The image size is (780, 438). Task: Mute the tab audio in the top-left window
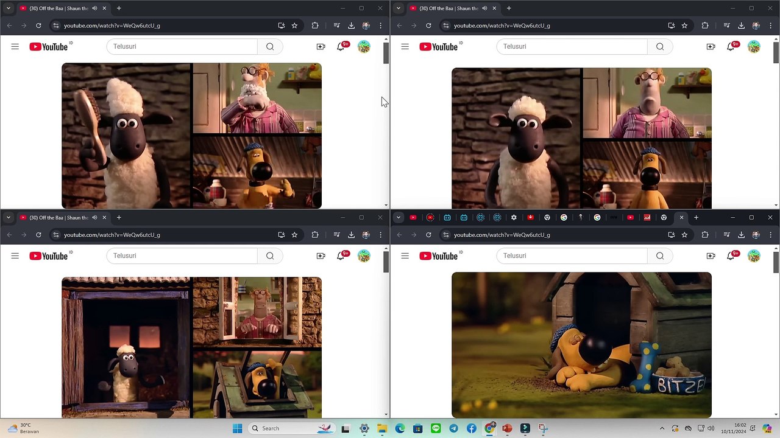click(94, 9)
